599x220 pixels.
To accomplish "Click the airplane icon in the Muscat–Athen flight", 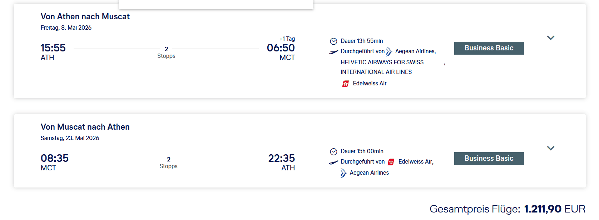I will 333,162.
